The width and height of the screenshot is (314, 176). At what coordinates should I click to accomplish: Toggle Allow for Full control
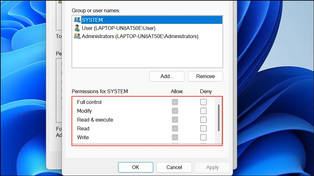[x=175, y=102]
